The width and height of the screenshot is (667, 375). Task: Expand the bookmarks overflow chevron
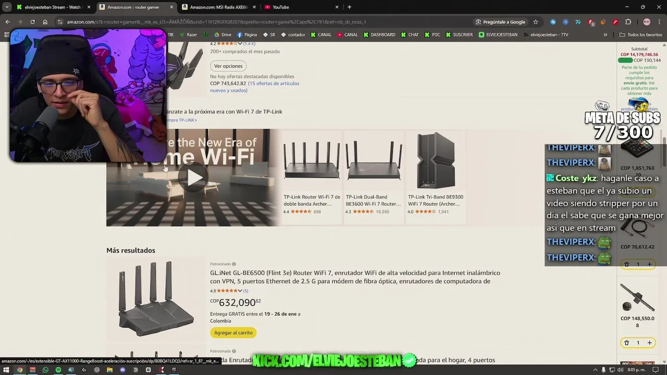click(x=605, y=35)
